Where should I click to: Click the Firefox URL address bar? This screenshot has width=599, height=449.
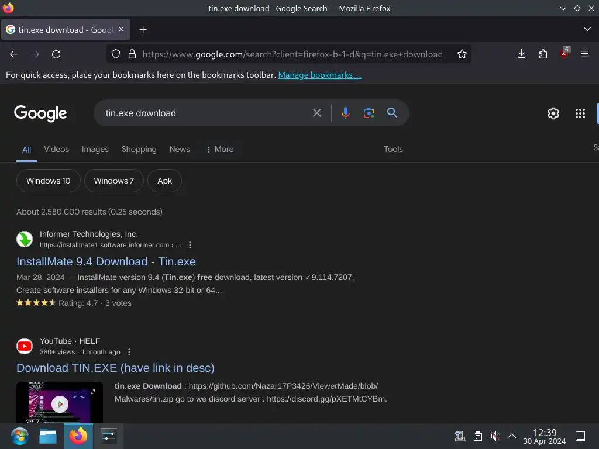[292, 54]
